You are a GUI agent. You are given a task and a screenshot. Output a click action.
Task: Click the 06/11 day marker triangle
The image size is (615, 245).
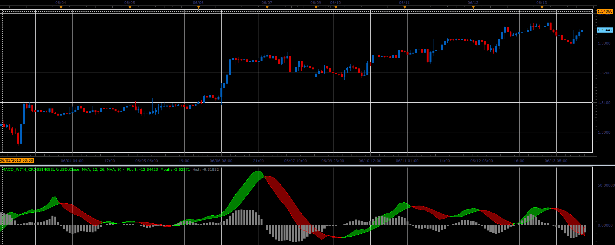click(x=405, y=7)
